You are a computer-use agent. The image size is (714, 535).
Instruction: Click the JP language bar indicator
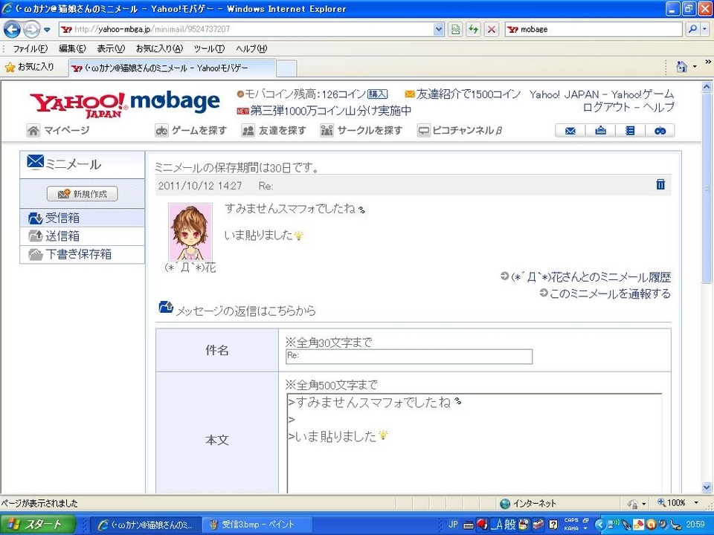click(x=453, y=525)
